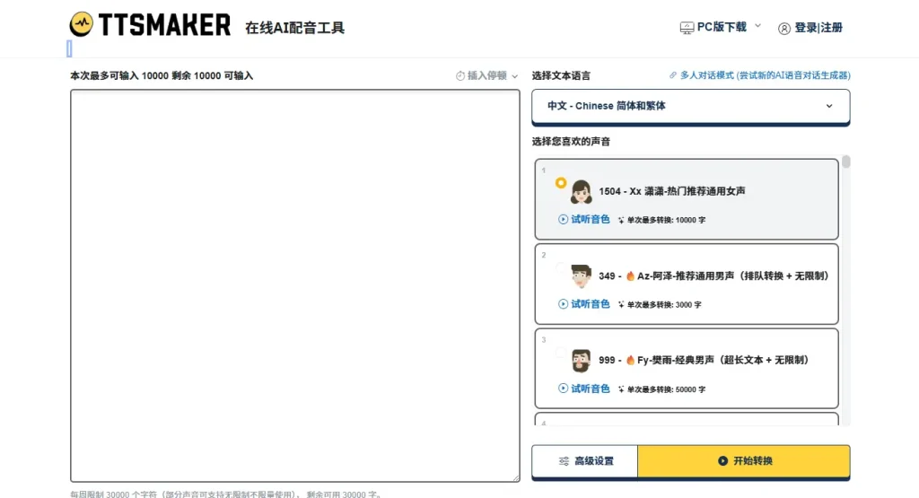The image size is (919, 498).
Task: Open the 中文 - Chinese language dropdown
Action: (690, 106)
